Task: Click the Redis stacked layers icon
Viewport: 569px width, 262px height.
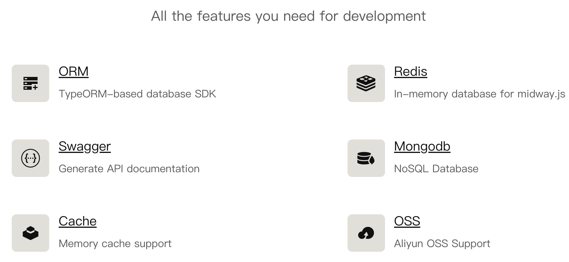Action: (366, 83)
